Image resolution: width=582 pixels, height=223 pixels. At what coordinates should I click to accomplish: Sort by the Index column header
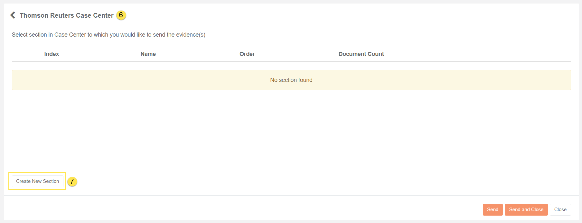coord(52,54)
